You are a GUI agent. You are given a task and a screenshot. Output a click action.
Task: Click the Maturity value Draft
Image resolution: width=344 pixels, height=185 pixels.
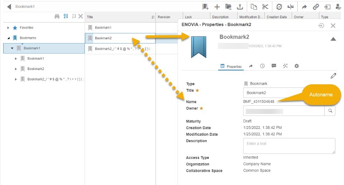pyautogui.click(x=247, y=121)
